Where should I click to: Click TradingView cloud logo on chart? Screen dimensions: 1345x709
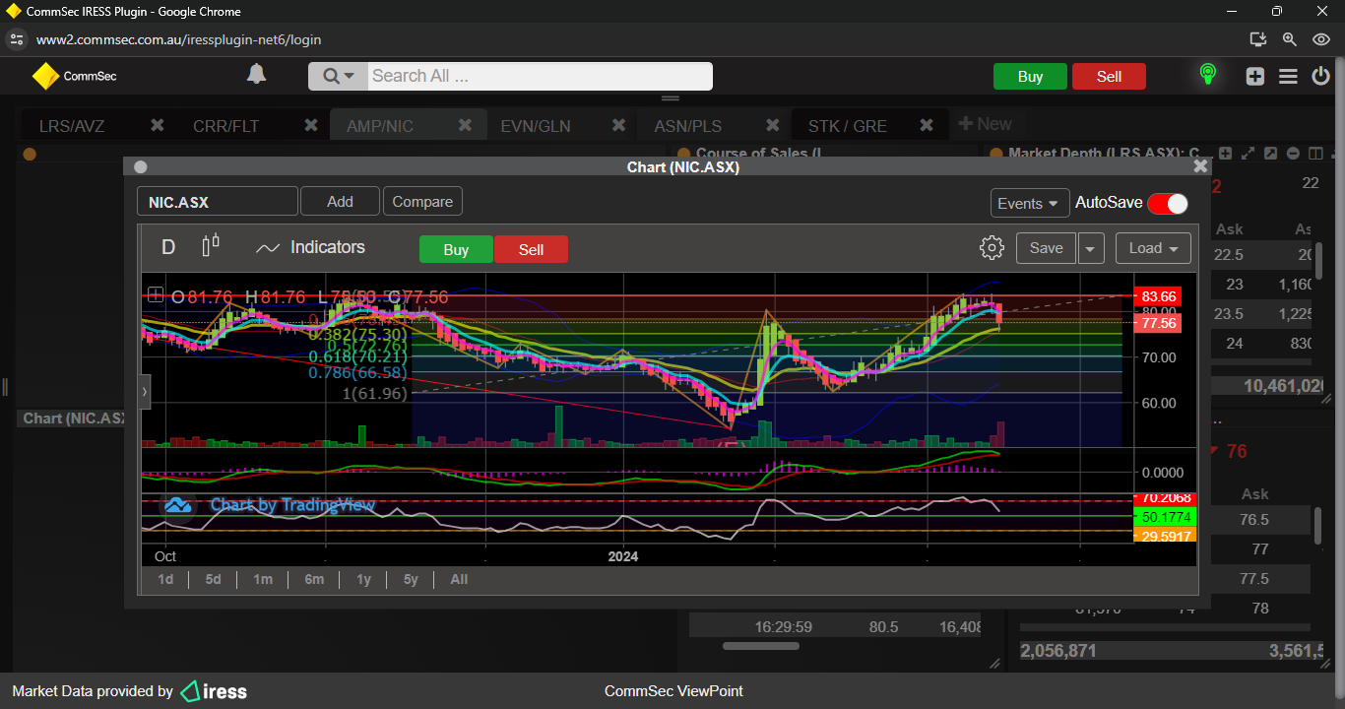[x=178, y=505]
